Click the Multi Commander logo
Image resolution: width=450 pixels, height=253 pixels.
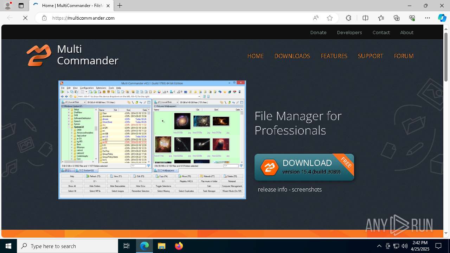click(x=72, y=55)
